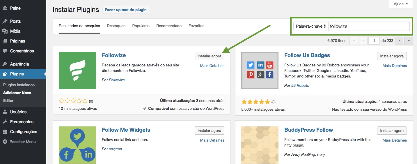Open the BuddyPress Follow title link
The height and width of the screenshot is (164, 417).
pos(308,130)
